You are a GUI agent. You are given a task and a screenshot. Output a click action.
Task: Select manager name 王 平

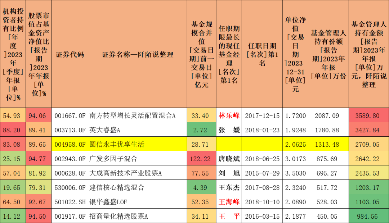coord(229,216)
